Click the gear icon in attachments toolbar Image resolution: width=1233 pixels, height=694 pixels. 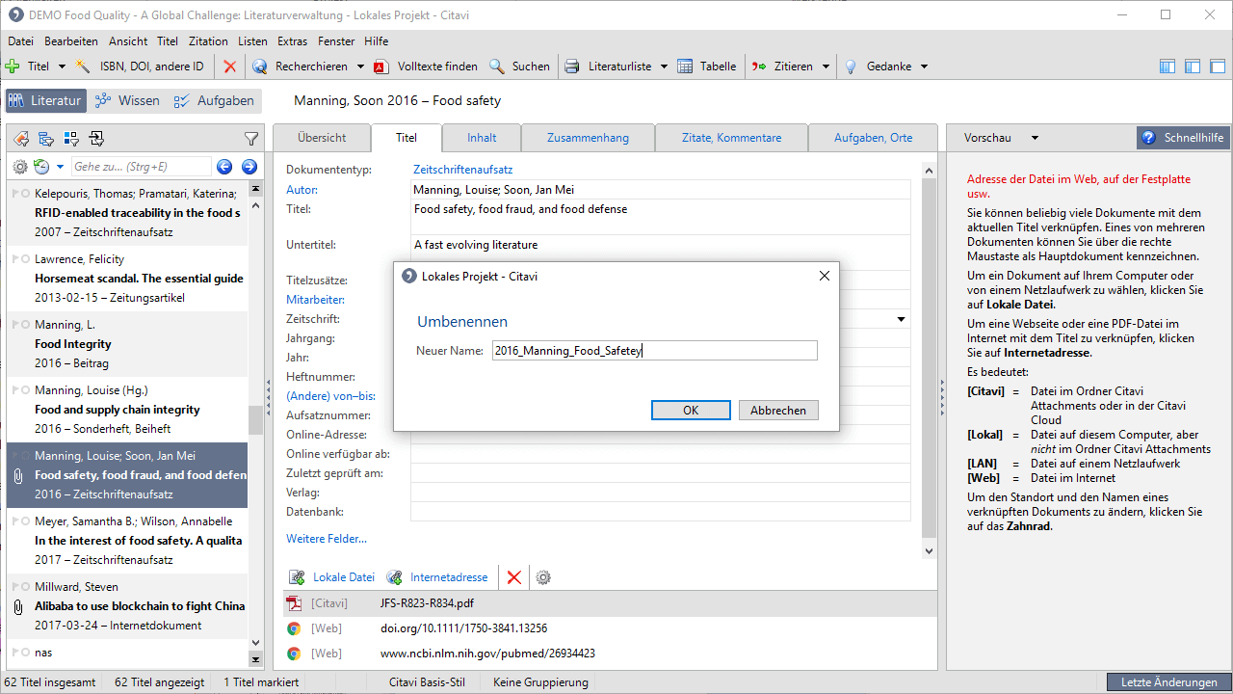(x=543, y=577)
